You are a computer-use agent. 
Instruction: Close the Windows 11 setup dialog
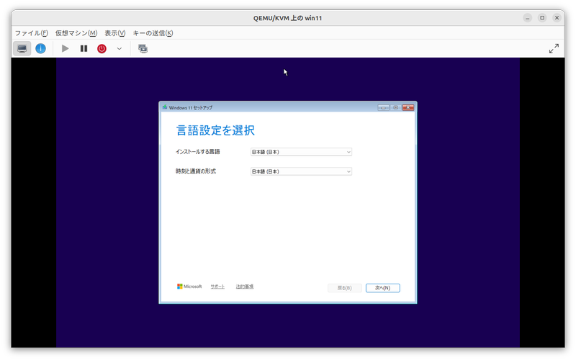[x=408, y=107]
